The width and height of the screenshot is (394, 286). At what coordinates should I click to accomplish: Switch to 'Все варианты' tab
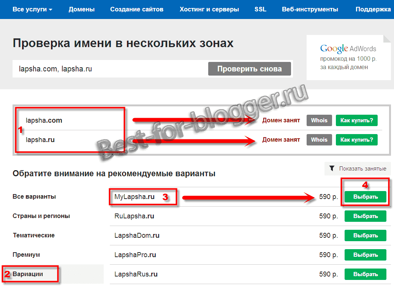point(34,197)
